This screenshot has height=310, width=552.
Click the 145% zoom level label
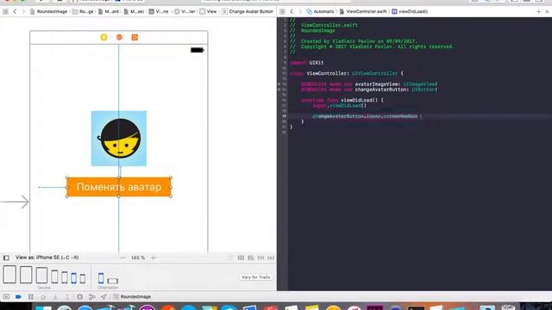(138, 257)
